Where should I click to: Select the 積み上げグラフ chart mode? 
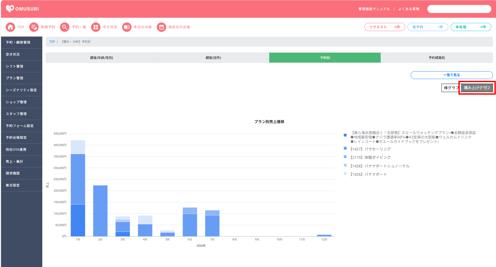point(477,88)
